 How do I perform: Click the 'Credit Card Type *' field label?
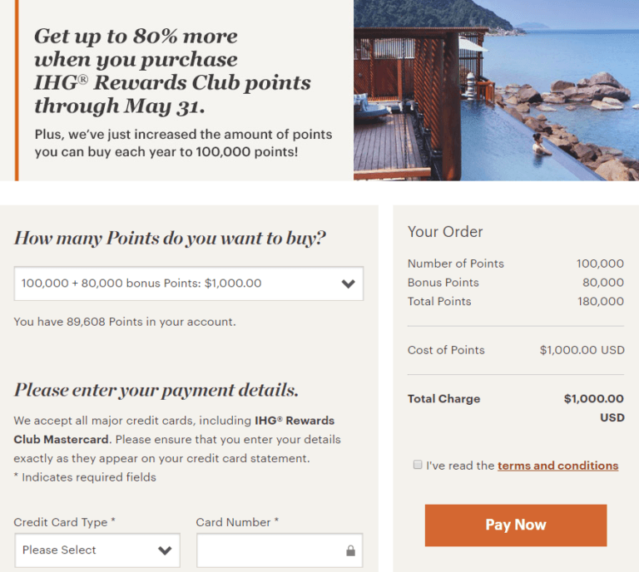pos(65,522)
